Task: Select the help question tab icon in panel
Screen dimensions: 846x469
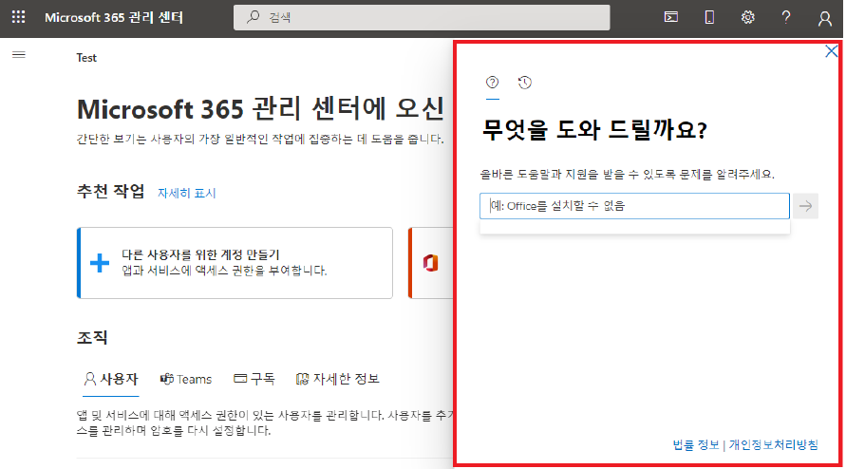Action: [x=492, y=83]
